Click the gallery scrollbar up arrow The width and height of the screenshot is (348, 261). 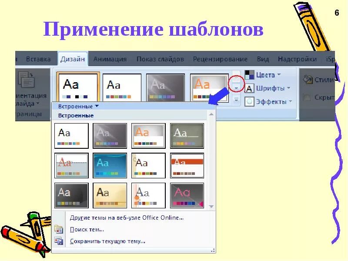(211, 114)
